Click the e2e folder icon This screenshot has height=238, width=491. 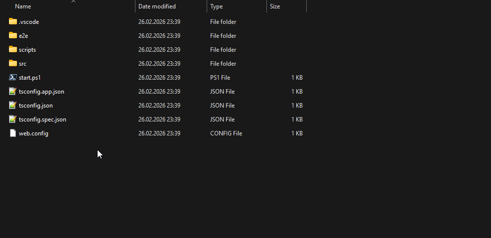13,35
